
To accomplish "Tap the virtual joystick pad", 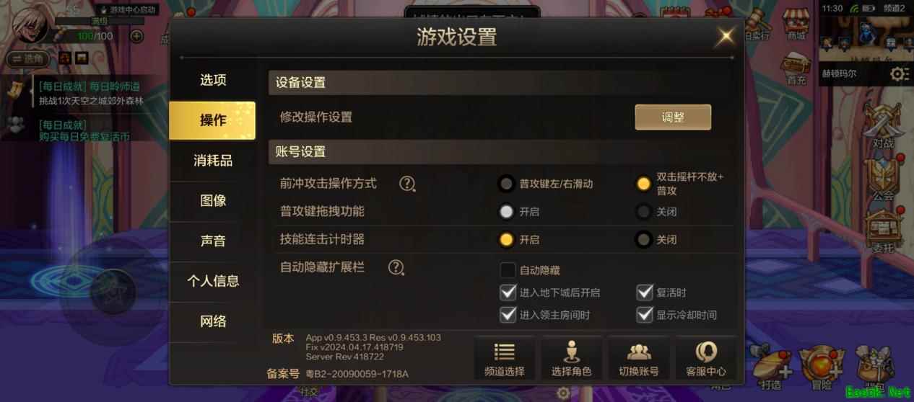I will tap(113, 291).
